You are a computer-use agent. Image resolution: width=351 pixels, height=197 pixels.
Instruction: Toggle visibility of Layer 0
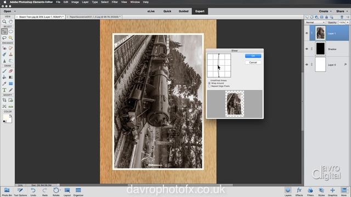307,65
